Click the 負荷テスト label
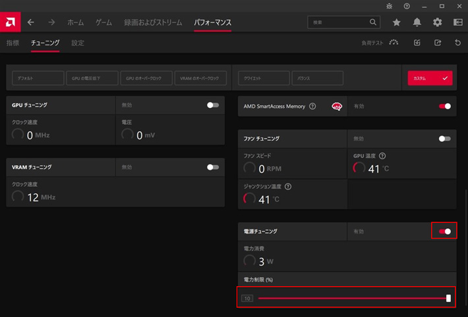Screen dimensions: 468x317 point(372,43)
